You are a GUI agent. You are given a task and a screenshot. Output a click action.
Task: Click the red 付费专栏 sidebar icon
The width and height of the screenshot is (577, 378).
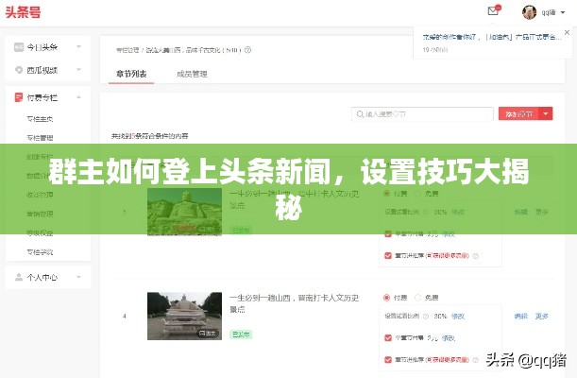18,97
